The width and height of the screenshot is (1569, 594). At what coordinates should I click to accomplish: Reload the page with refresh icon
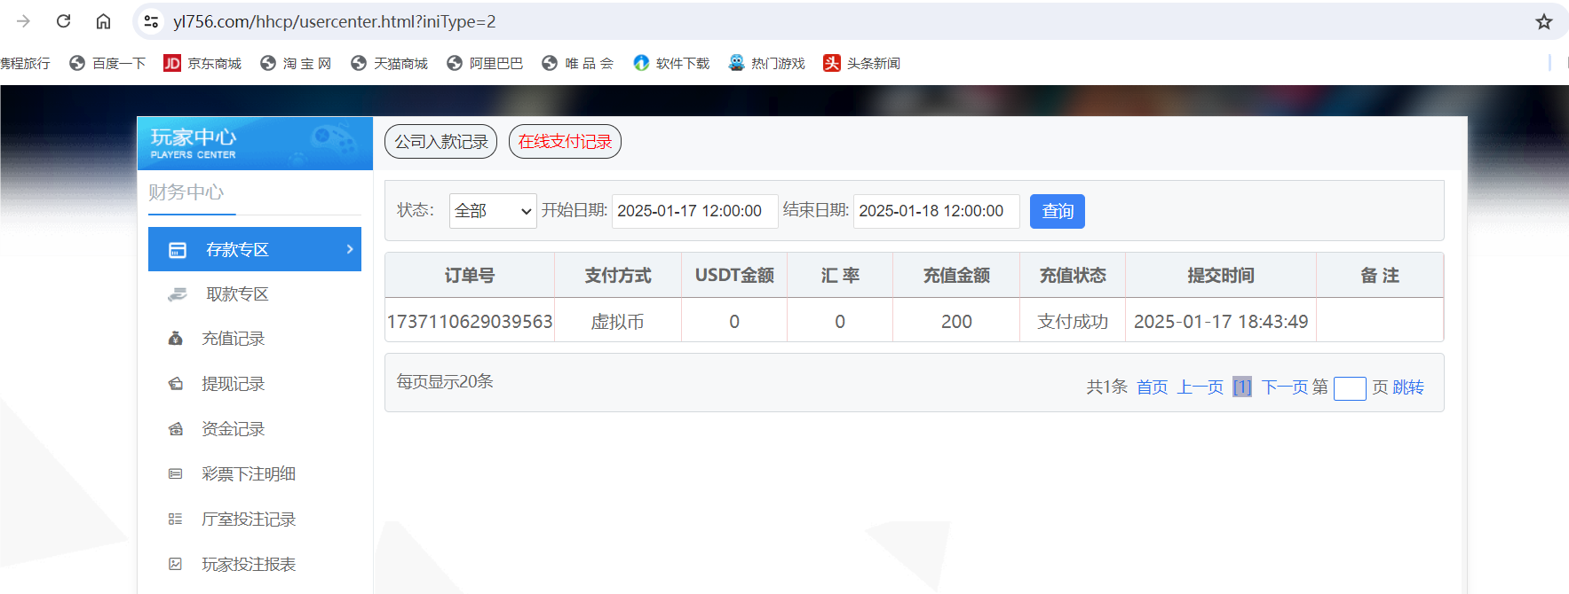click(63, 21)
